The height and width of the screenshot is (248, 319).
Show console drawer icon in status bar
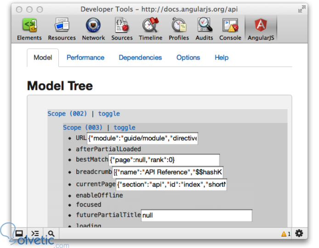pos(35,234)
